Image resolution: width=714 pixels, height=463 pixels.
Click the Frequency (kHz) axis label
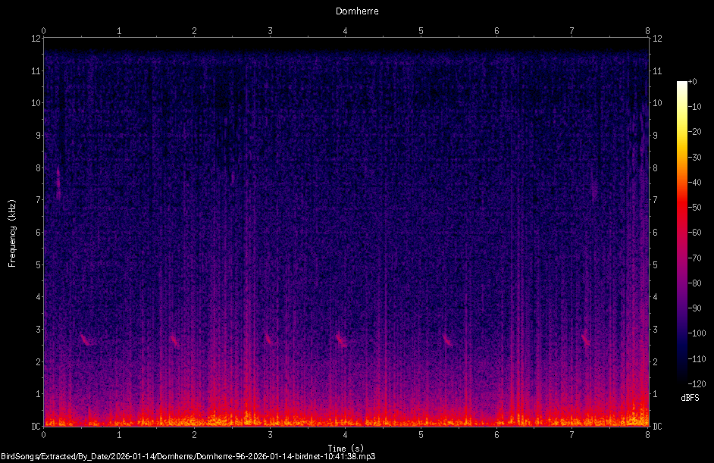click(x=12, y=233)
